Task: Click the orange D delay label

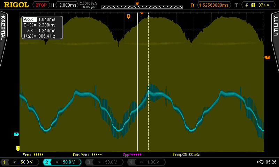Action: pyautogui.click(x=192, y=5)
